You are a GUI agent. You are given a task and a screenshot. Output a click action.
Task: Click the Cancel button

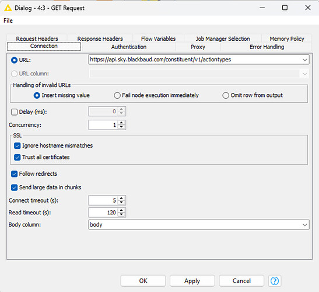[241, 281]
